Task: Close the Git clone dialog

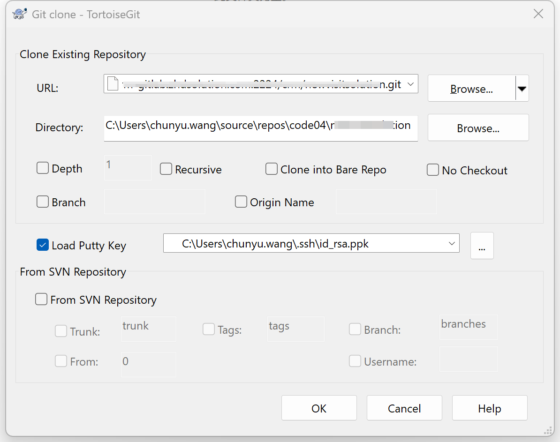Action: [x=538, y=14]
